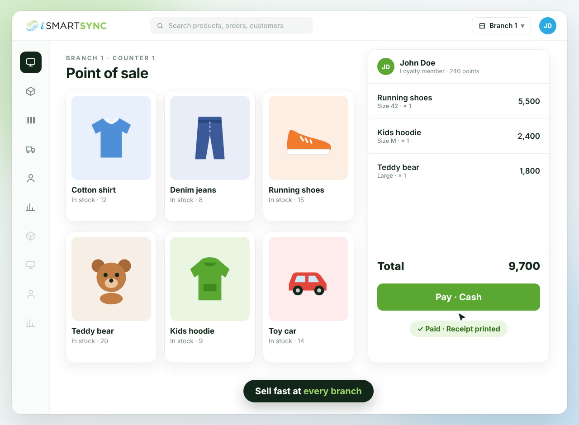This screenshot has width=579, height=425.
Task: Click the 9,700 total amount
Action: pyautogui.click(x=524, y=266)
